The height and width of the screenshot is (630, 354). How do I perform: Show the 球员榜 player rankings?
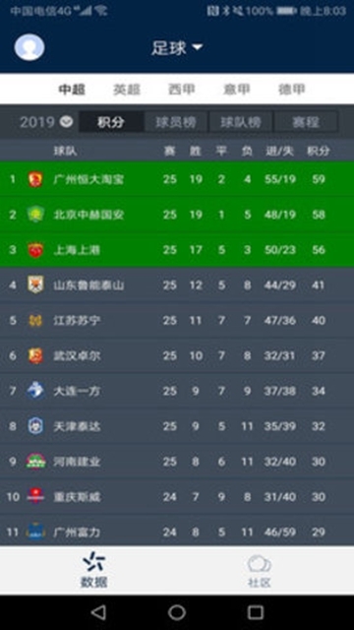coord(176,122)
